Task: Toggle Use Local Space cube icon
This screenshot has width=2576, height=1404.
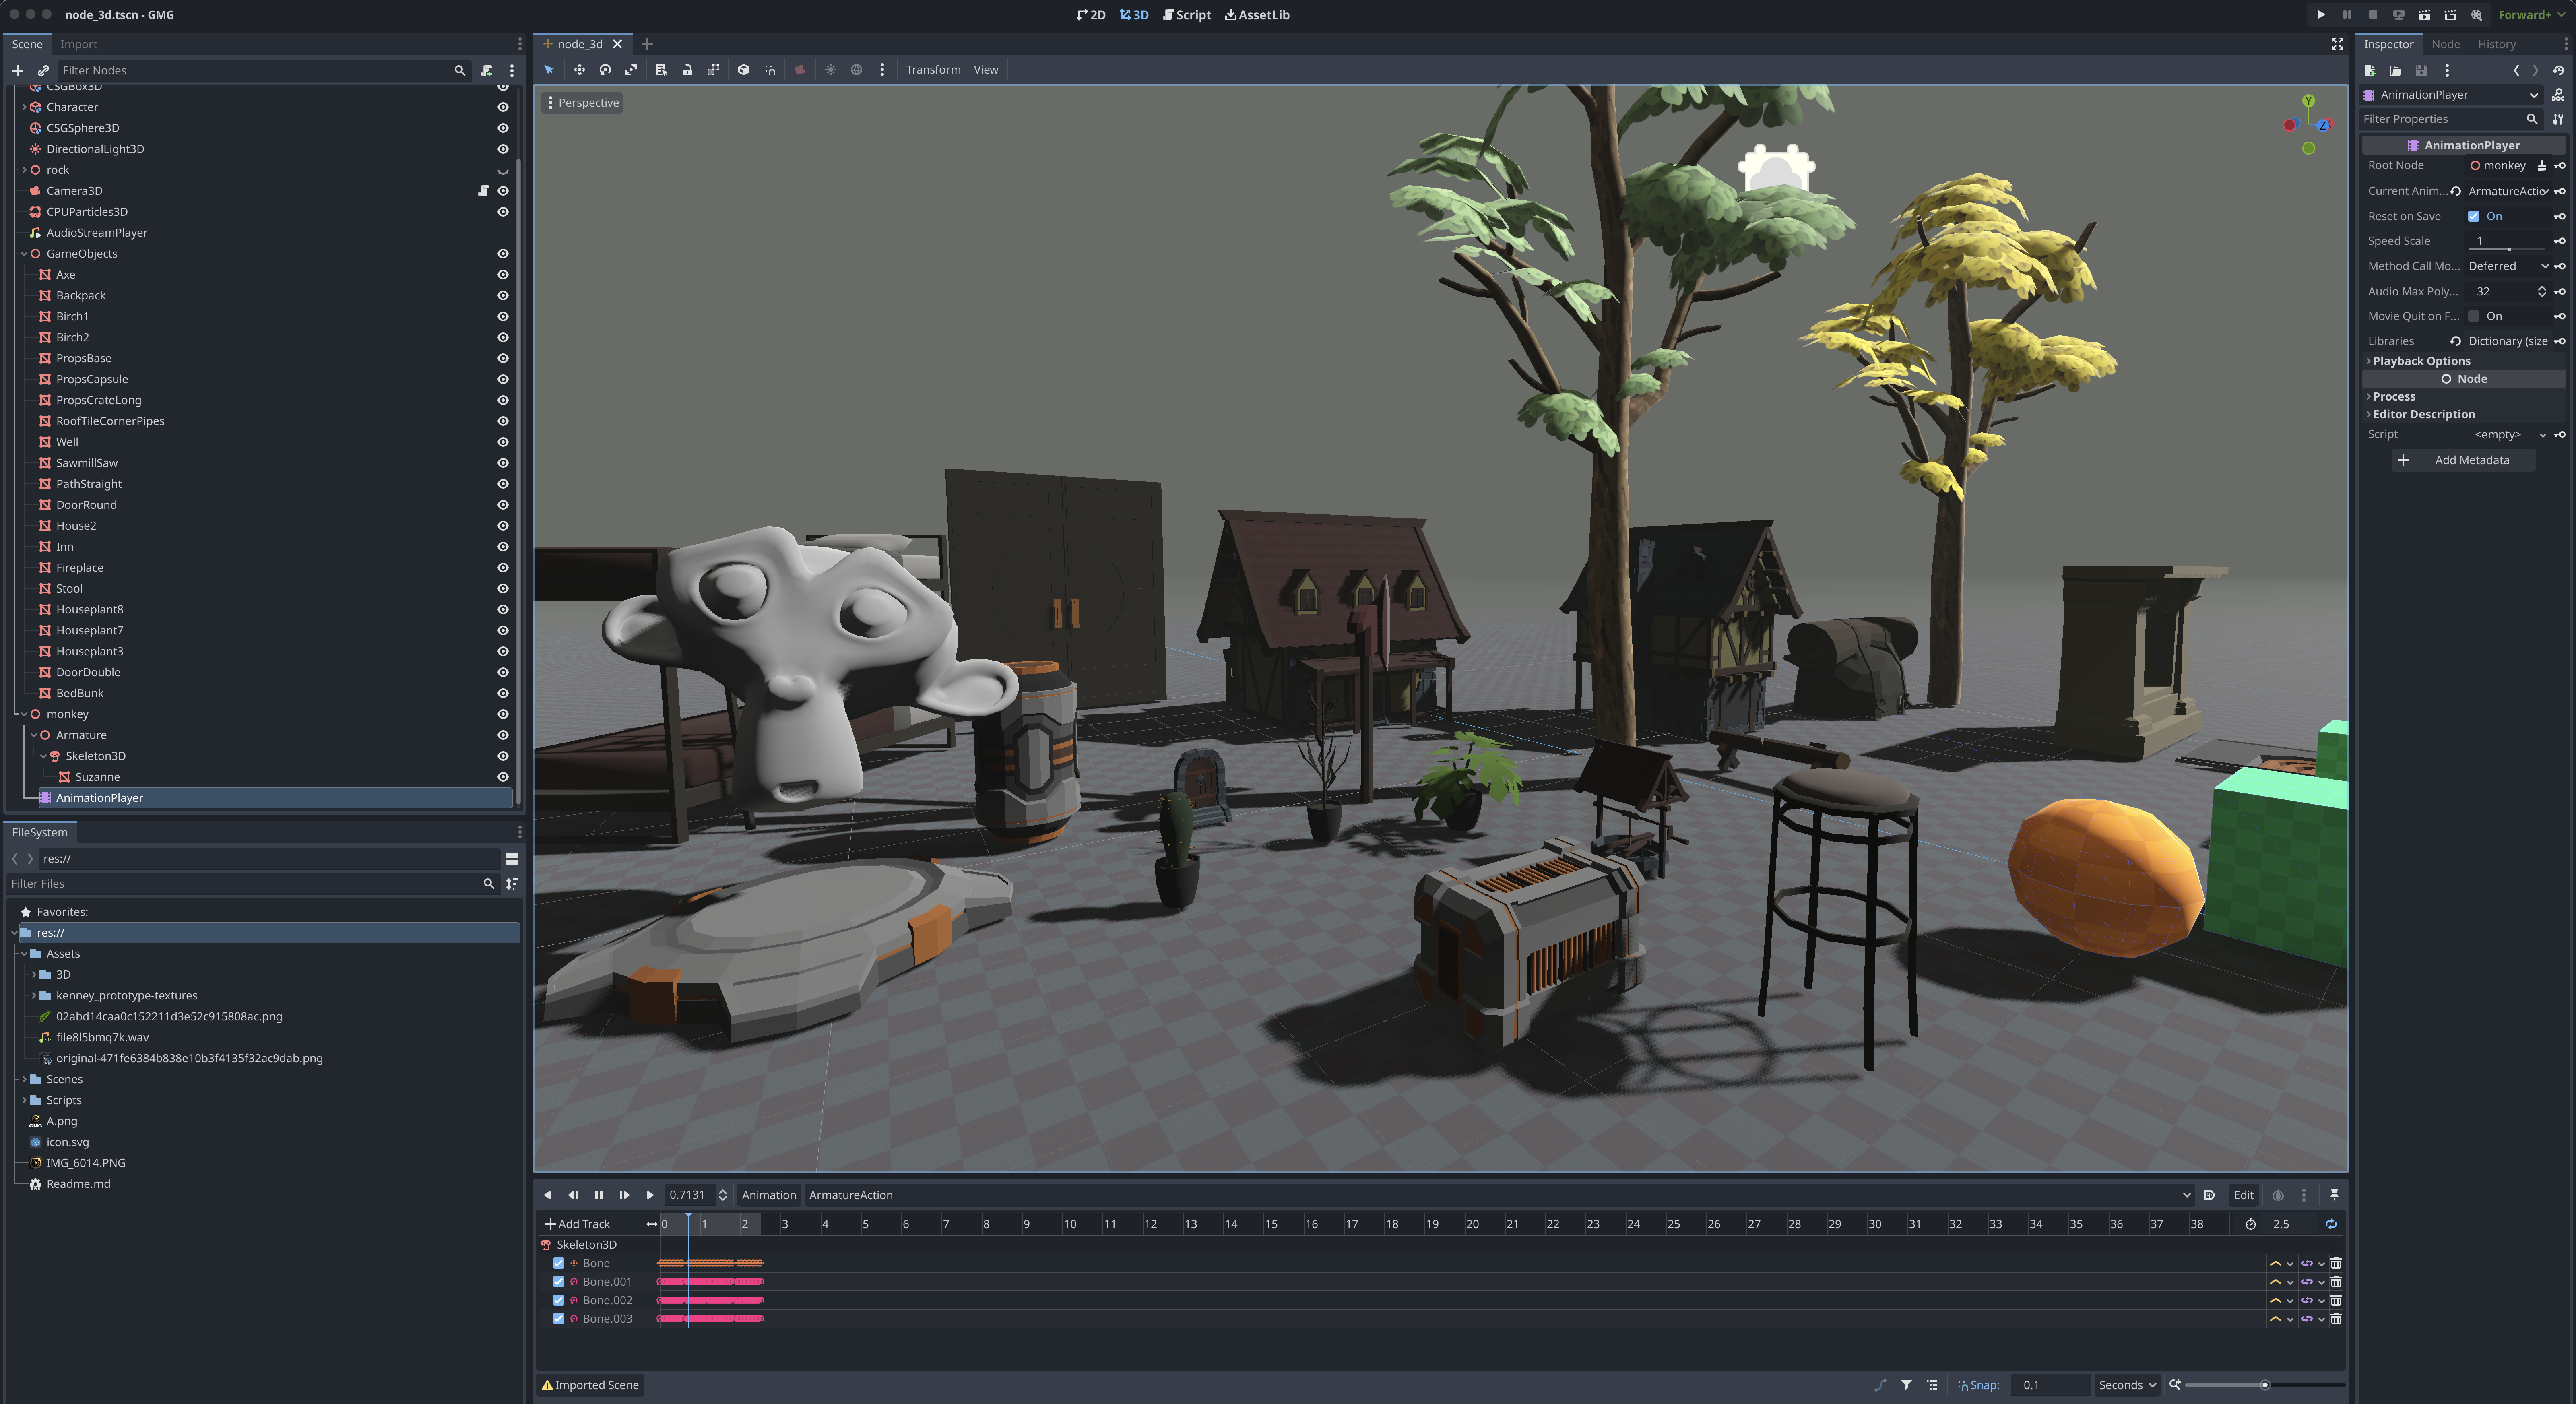Action: point(744,70)
